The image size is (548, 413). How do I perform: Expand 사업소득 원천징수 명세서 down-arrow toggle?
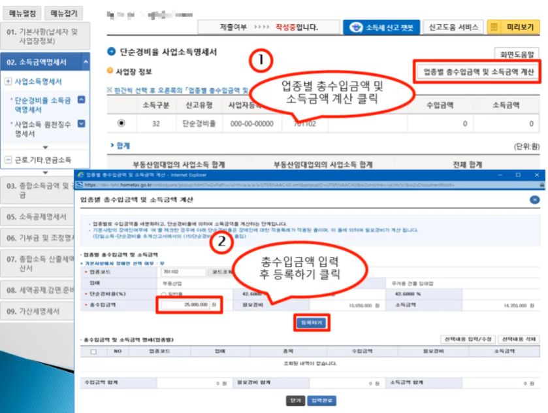[x=81, y=124]
